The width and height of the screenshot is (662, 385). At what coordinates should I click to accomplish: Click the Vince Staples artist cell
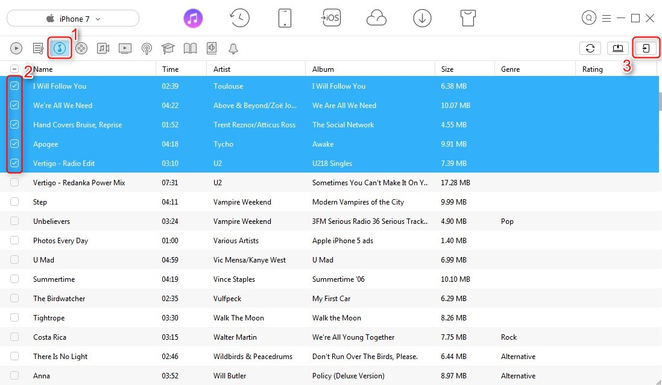click(235, 279)
